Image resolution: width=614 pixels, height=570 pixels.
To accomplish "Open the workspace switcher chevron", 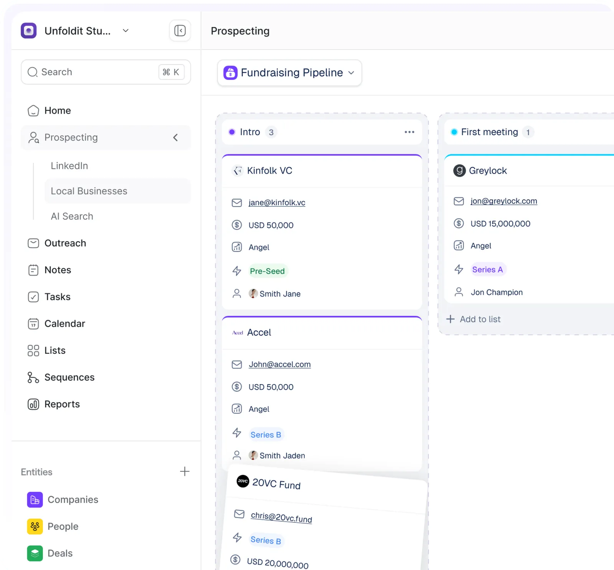I will tap(125, 31).
